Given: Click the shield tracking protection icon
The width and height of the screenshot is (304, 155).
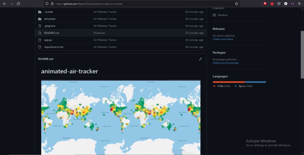Looking at the screenshot, I should click(47, 4).
